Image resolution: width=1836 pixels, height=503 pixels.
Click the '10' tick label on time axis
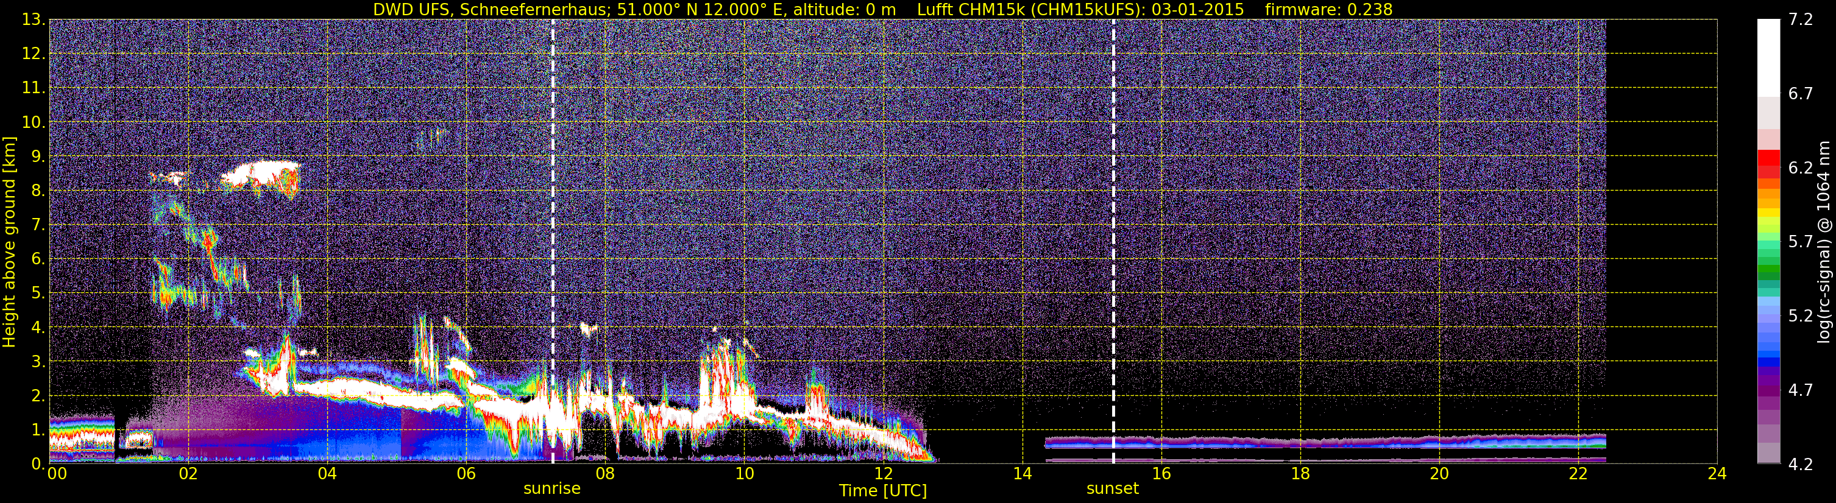pos(744,474)
